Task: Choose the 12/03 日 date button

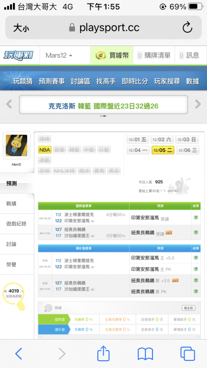Action: point(187,139)
